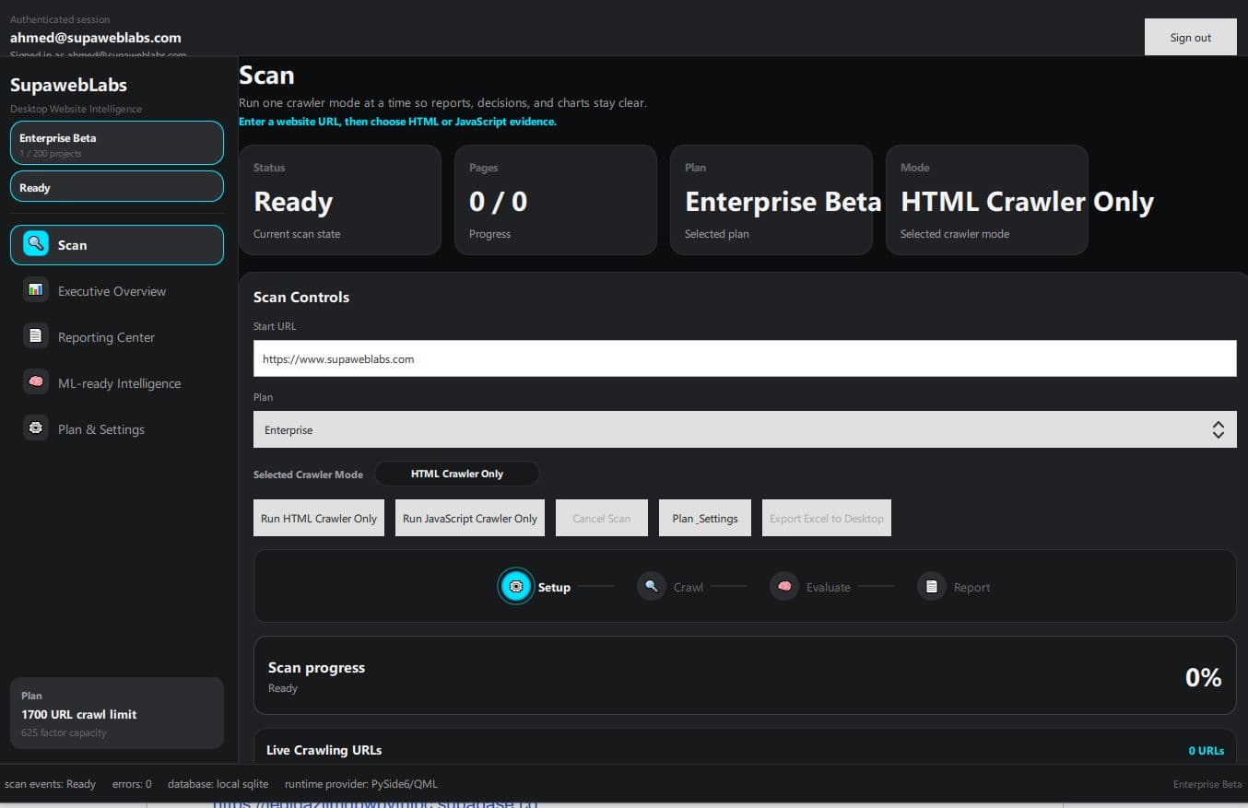Click the Scan magnifier icon in sidebar
Viewport: 1248px width, 808px height.
[36, 244]
